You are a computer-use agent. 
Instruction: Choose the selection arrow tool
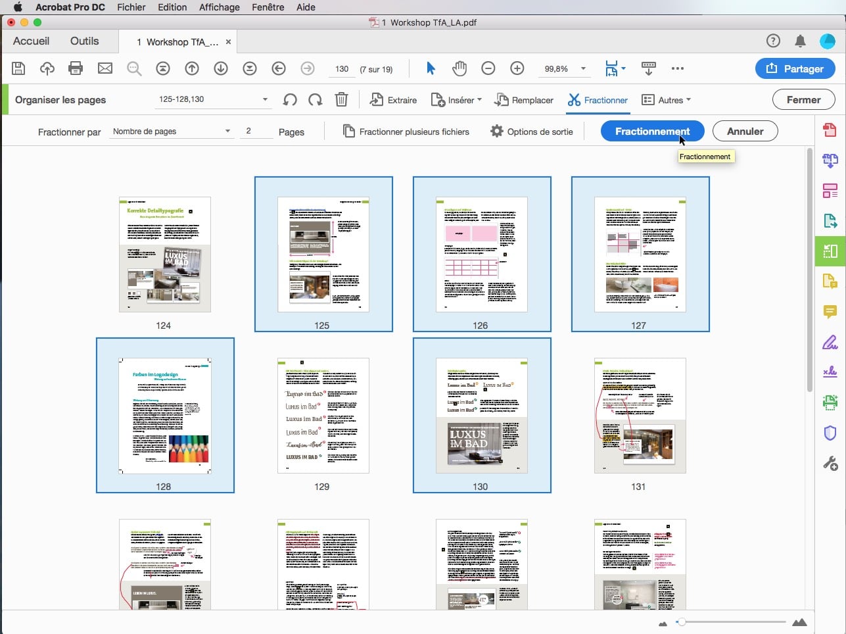coord(431,68)
